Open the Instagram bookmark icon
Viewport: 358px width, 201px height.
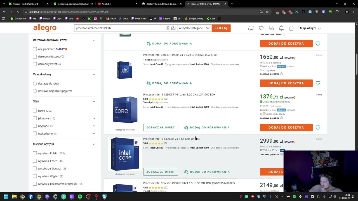(x=95, y=19)
